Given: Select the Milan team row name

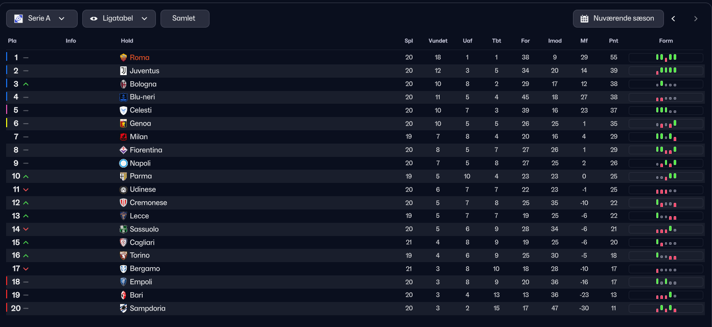Looking at the screenshot, I should point(139,137).
